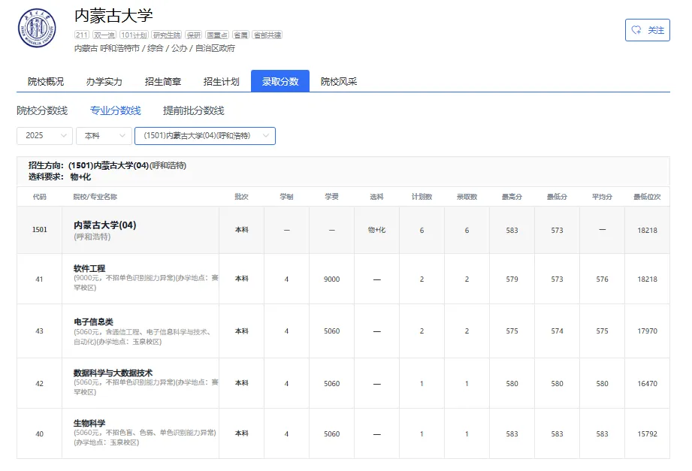Click the 选科要求: 物+化 line
The image size is (692, 471).
59,177
